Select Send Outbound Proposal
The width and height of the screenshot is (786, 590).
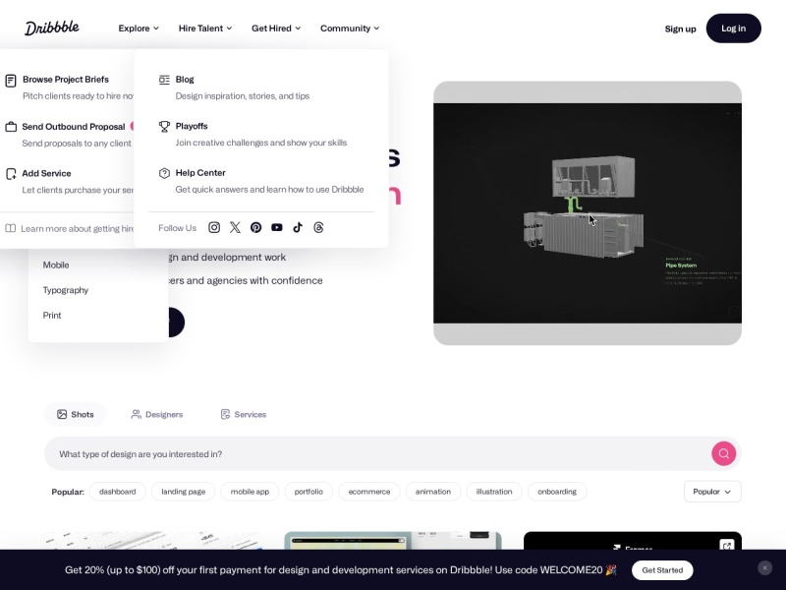coord(73,127)
